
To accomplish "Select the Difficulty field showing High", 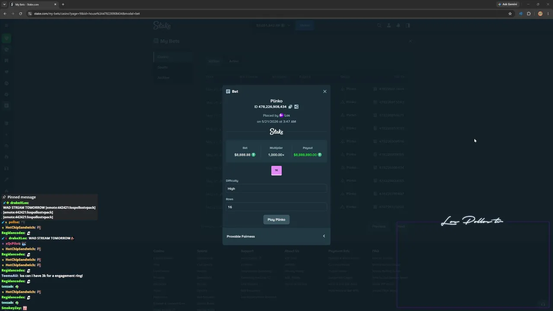I will (x=276, y=188).
